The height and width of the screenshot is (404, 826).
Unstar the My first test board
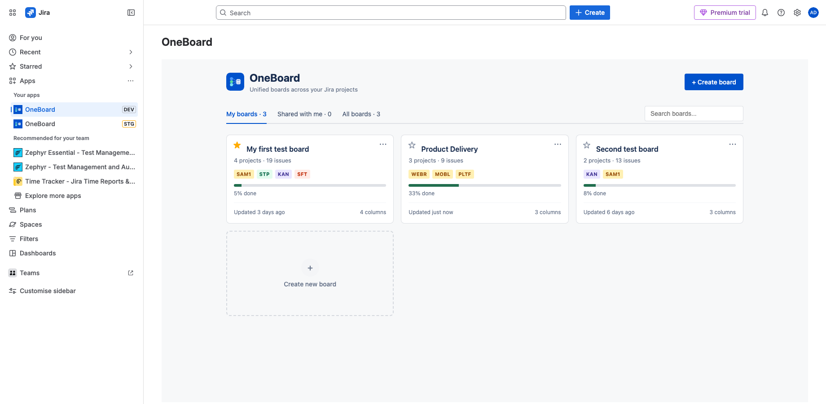click(237, 145)
